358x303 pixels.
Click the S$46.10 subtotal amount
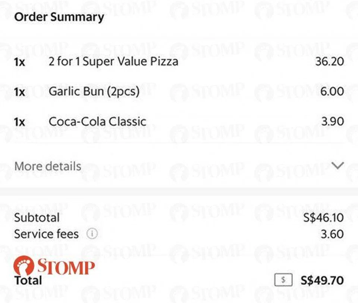[323, 218]
